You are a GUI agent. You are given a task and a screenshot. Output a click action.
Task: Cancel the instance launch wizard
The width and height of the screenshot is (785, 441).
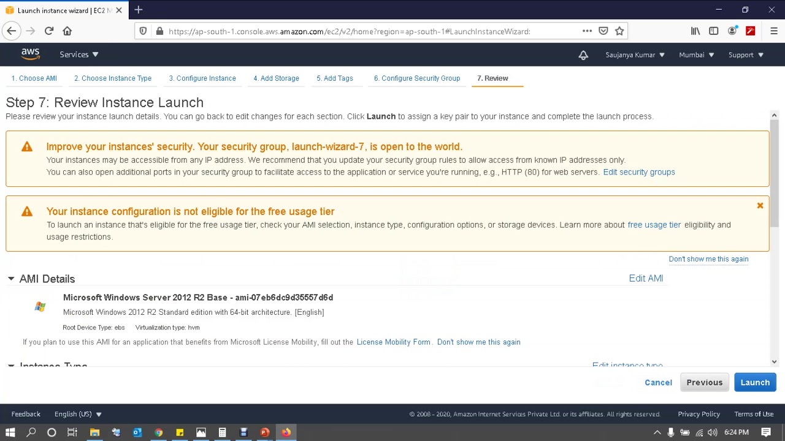(x=658, y=382)
